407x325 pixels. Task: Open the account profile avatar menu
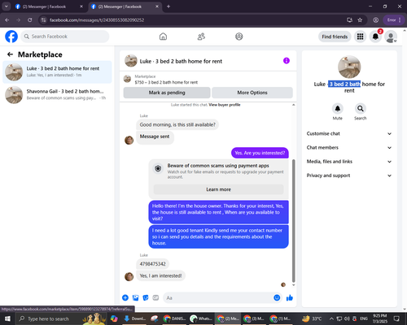[x=391, y=37]
